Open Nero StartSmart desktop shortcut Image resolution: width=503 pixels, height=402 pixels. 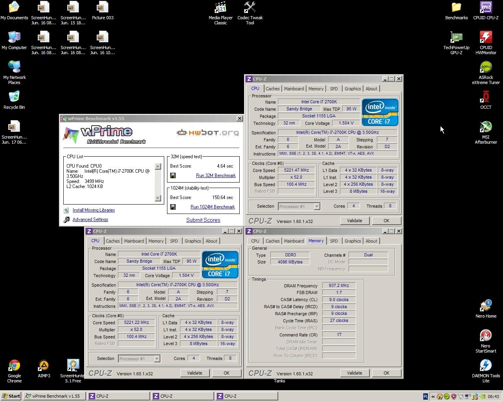(486, 342)
